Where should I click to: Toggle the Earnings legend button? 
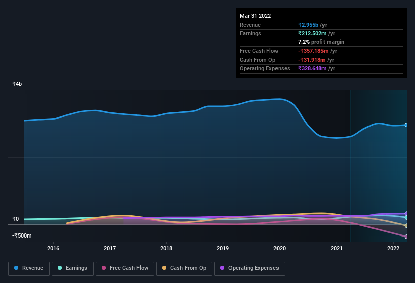tap(72, 268)
